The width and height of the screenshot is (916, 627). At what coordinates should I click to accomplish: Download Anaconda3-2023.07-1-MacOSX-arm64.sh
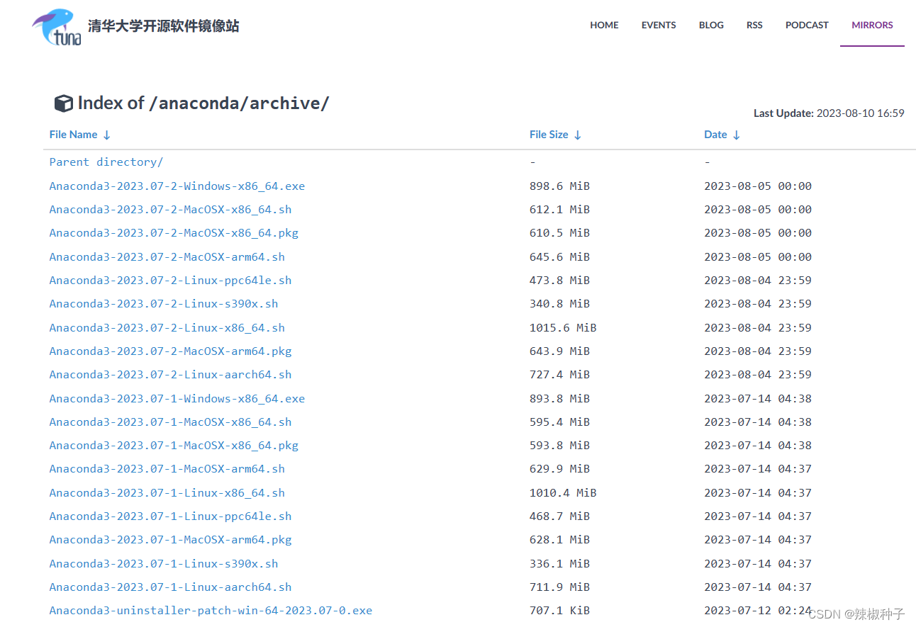(x=167, y=469)
